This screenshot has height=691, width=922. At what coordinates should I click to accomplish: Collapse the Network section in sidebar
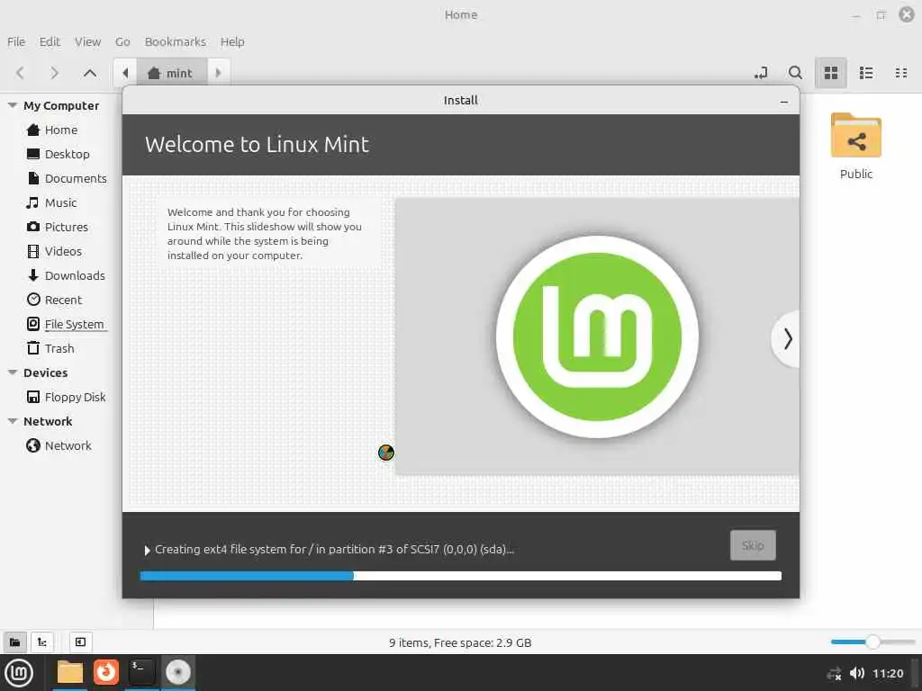point(13,421)
